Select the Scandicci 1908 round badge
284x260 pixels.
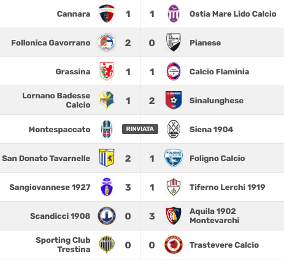[107, 216]
